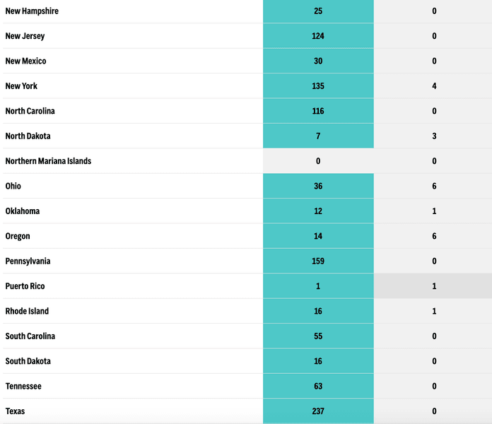This screenshot has width=492, height=424.
Task: Select the Ohio cell showing 36
Action: [x=318, y=187]
